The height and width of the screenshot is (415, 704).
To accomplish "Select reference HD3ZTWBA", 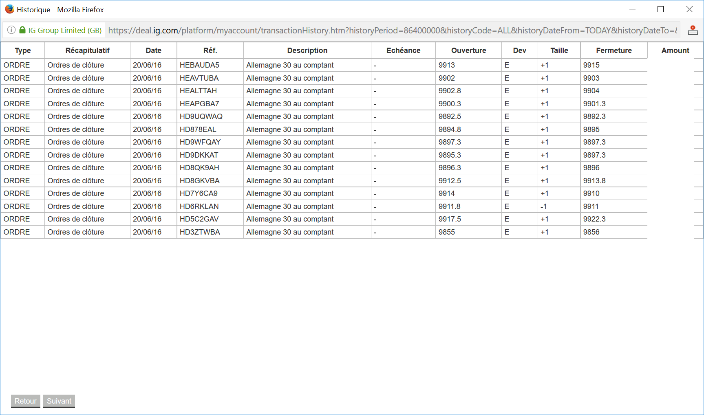I will click(x=200, y=232).
